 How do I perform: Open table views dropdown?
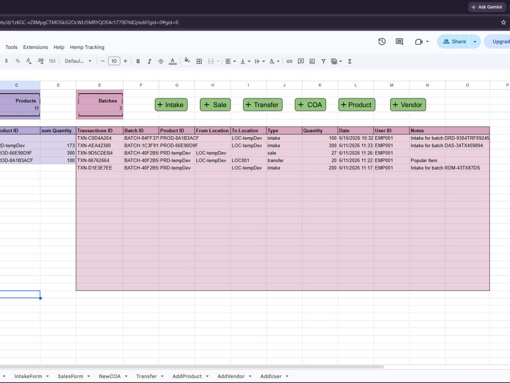pyautogui.click(x=336, y=61)
